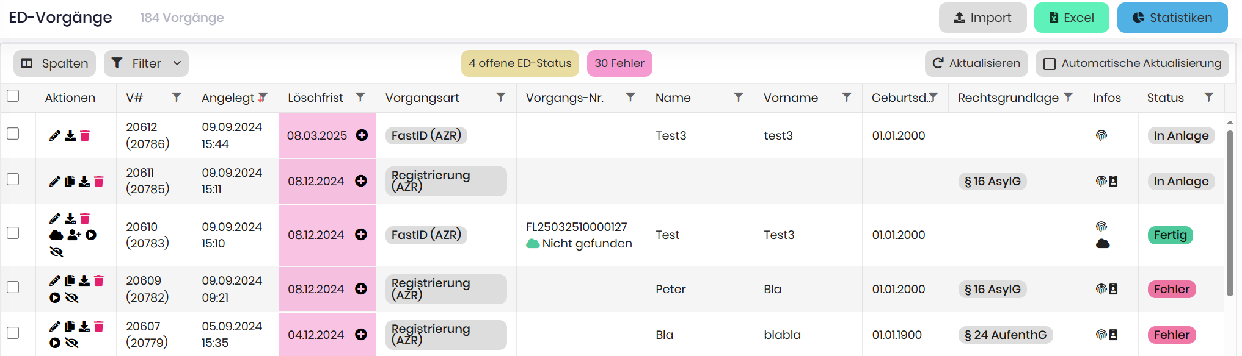Tick the select-all checkbox in the table header

pyautogui.click(x=13, y=96)
